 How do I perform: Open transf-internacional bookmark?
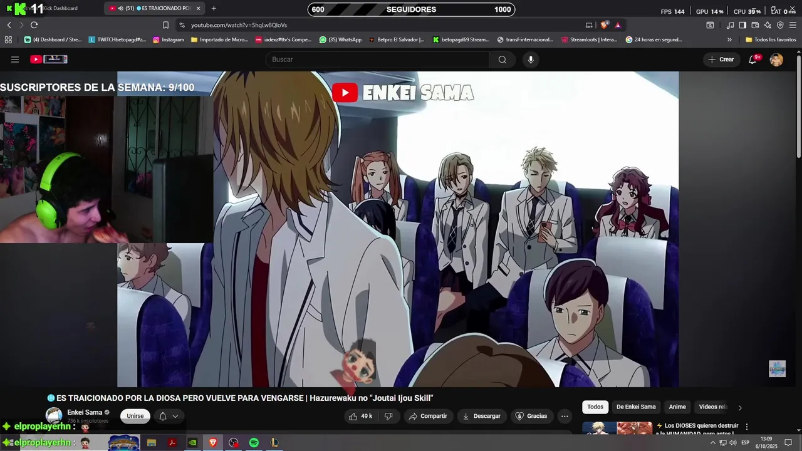tap(526, 39)
